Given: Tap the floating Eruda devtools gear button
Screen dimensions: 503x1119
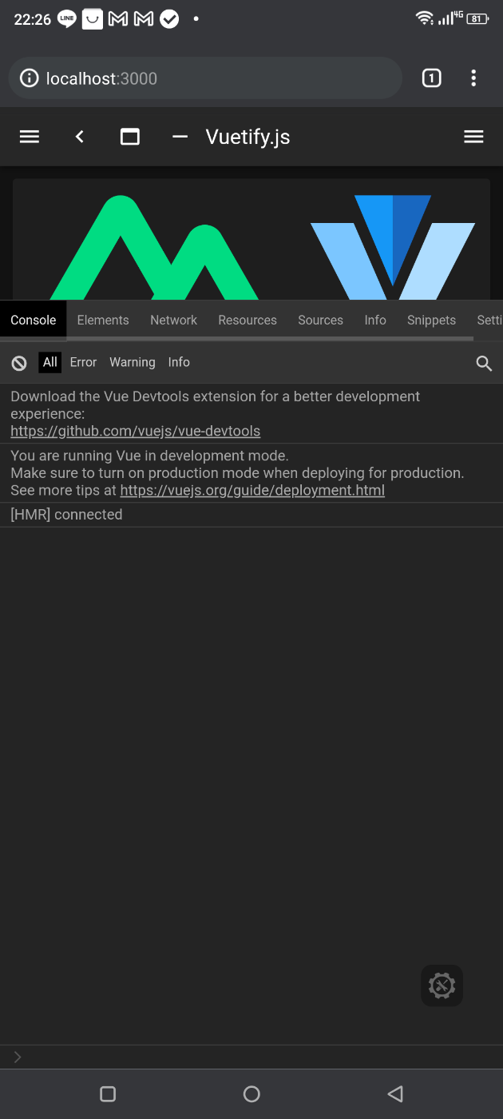Looking at the screenshot, I should pos(442,985).
